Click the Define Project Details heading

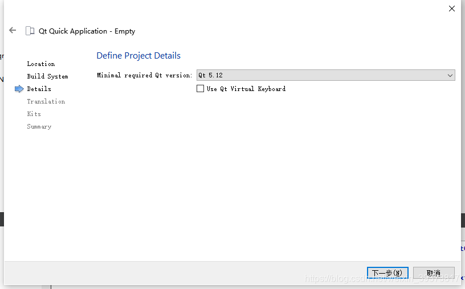click(x=138, y=56)
